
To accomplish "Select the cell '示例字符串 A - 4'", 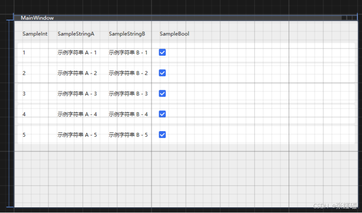I will tap(77, 114).
